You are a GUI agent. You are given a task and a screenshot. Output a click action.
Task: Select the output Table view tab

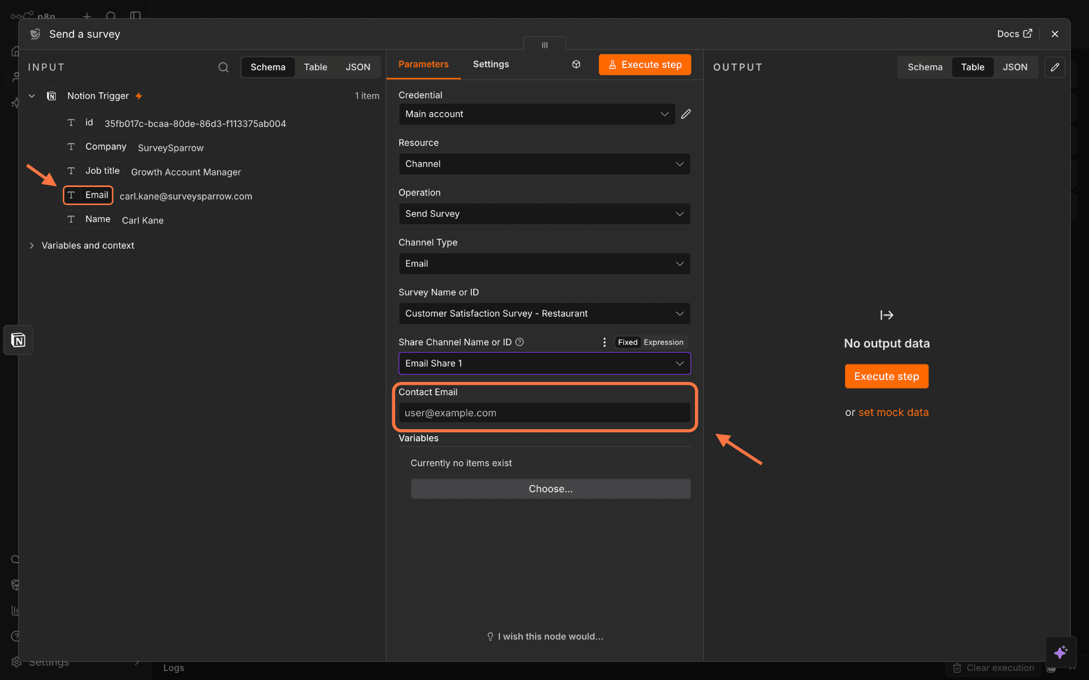(973, 67)
